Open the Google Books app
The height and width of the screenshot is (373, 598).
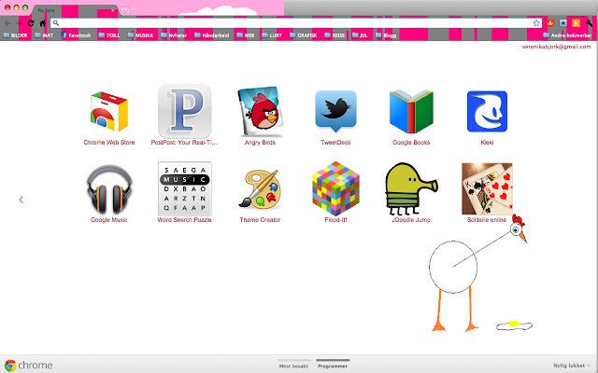coord(411,112)
